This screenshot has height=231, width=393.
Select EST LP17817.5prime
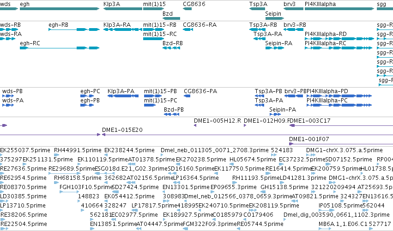pos(154,206)
